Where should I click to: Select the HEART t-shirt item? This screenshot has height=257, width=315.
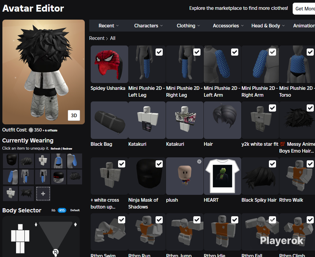(222, 176)
